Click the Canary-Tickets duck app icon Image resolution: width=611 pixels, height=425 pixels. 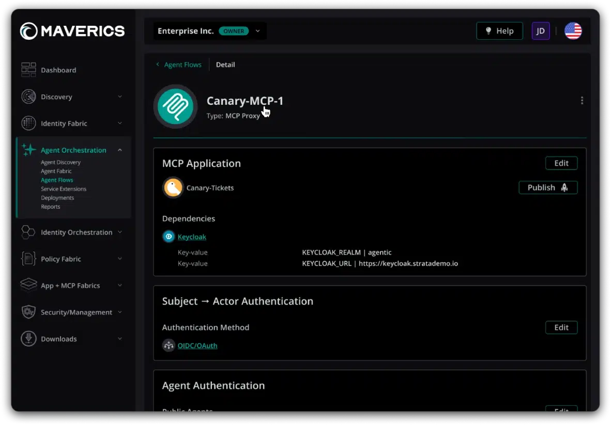pos(173,187)
